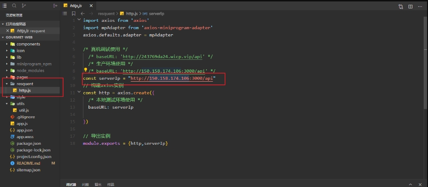Close http.js in the open editors list
This screenshot has height=187, width=428.
[8, 31]
